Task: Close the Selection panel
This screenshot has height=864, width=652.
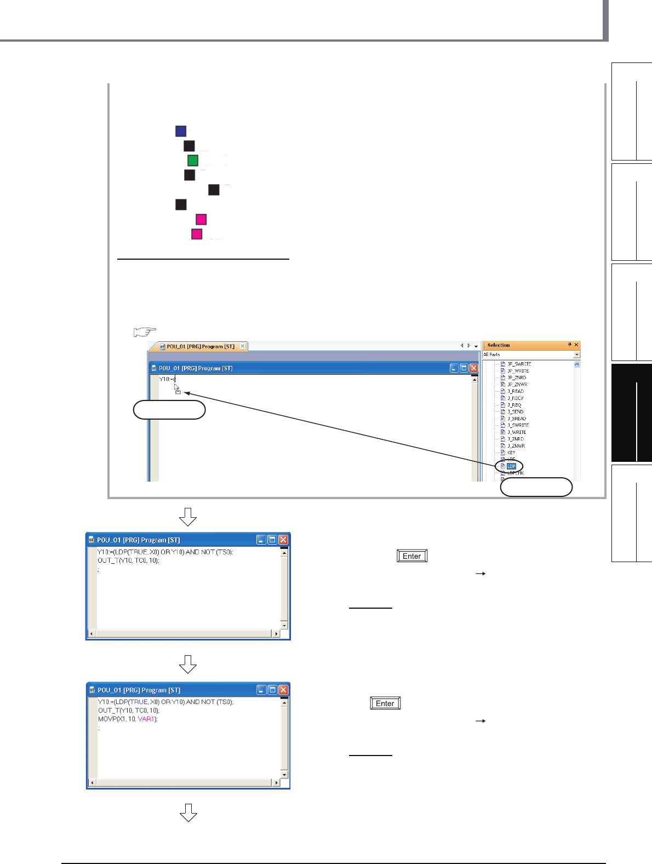Action: 576,345
